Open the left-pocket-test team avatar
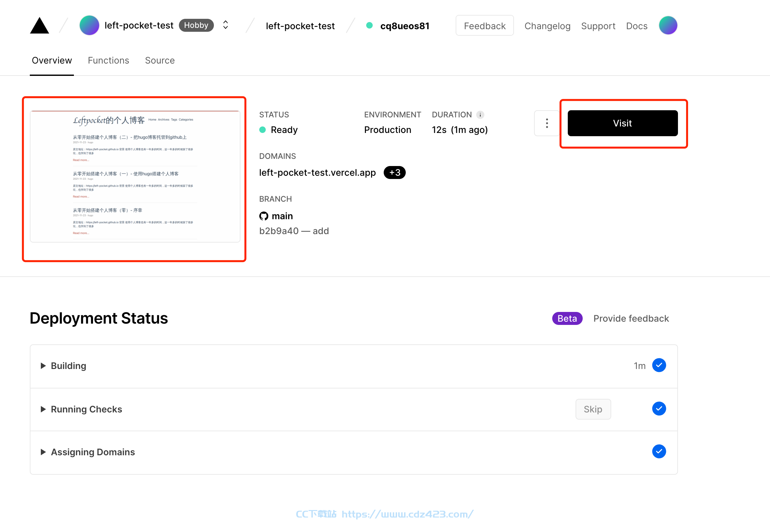Screen dimensions: 770x524 (x=89, y=25)
